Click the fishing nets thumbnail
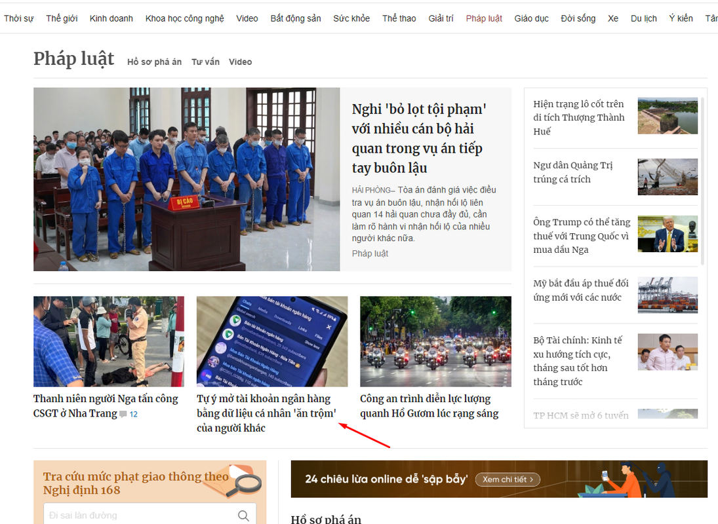The height and width of the screenshot is (524, 718). coord(668,177)
